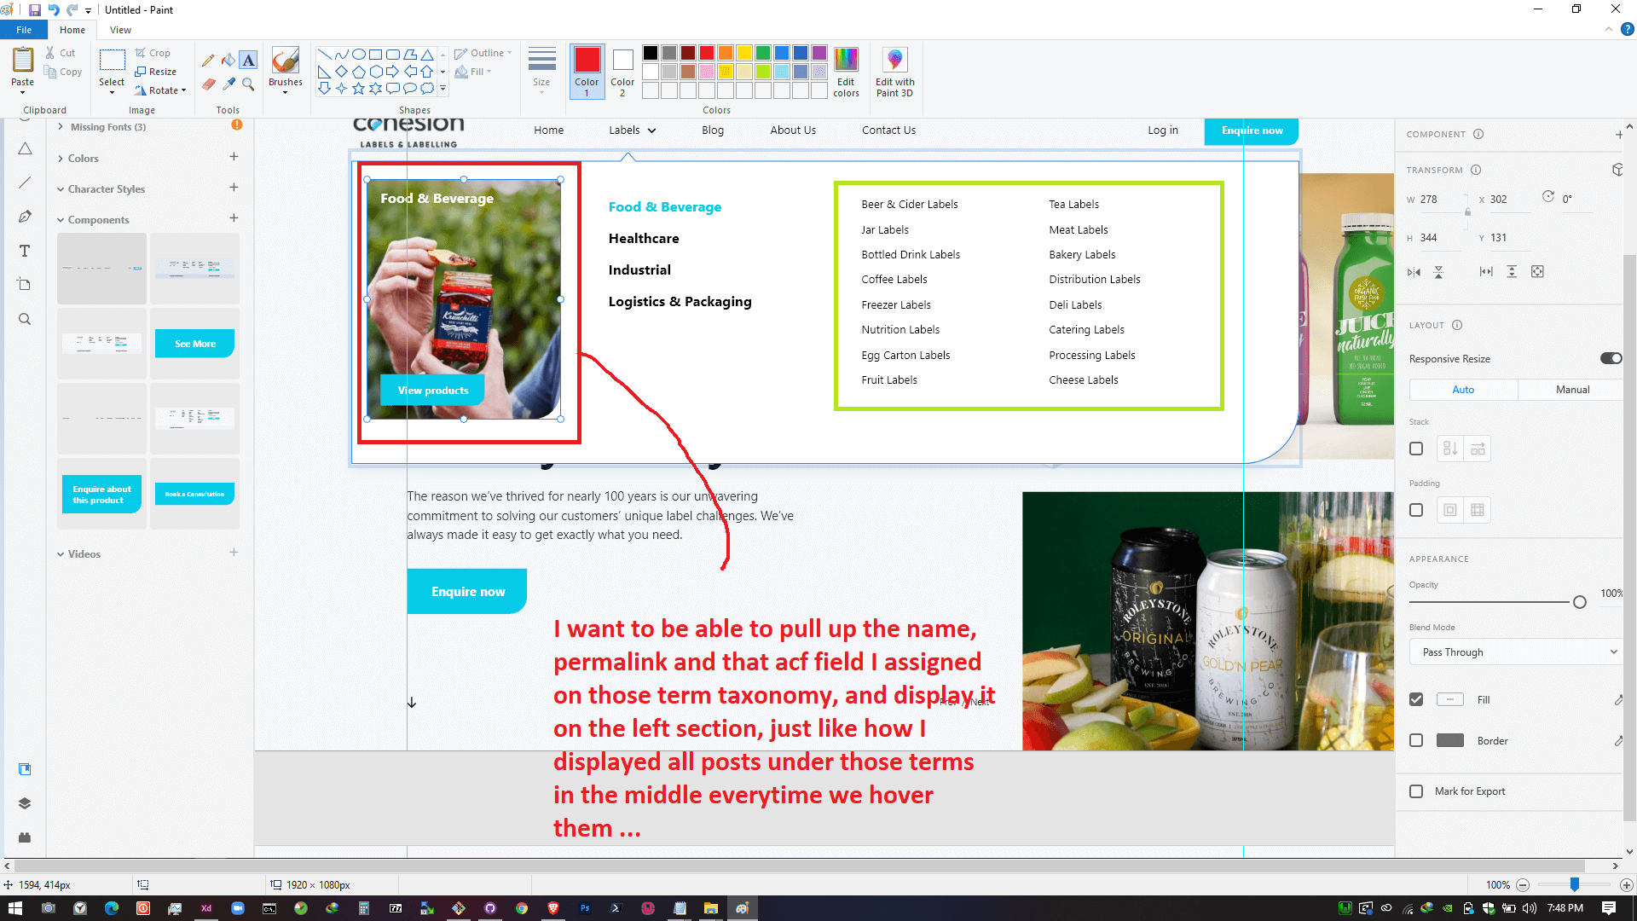Select the Manual resize option

(x=1572, y=390)
